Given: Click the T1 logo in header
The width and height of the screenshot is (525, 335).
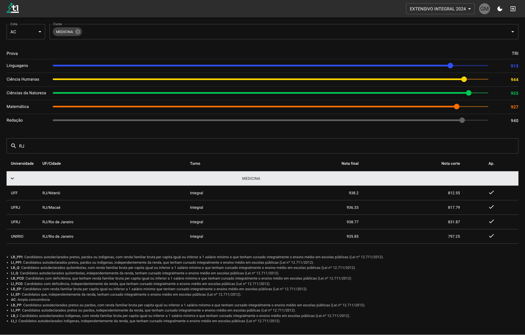Looking at the screenshot, I should point(13,8).
